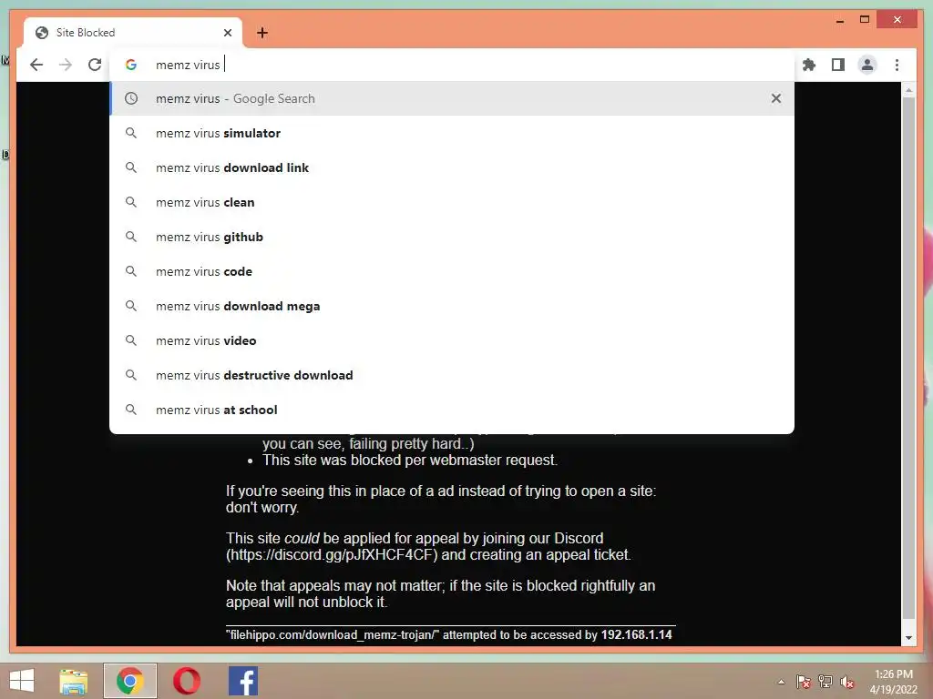This screenshot has width=933, height=699.
Task: Click globe favicon on Site Blocked tab
Action: coord(42,33)
